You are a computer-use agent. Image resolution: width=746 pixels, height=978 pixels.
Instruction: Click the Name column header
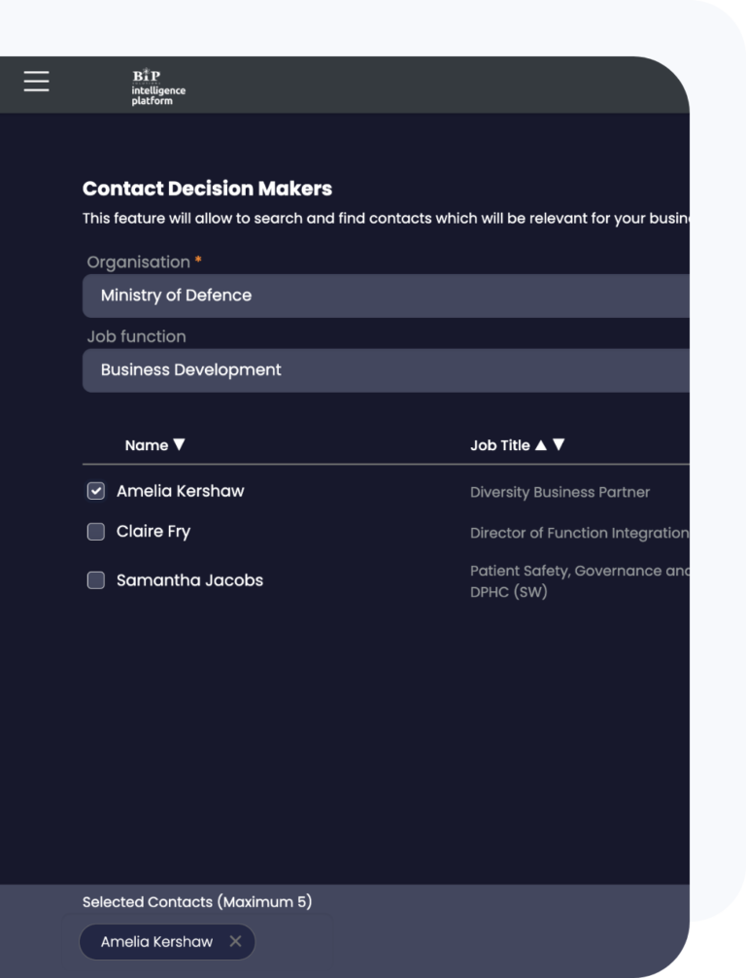click(147, 445)
